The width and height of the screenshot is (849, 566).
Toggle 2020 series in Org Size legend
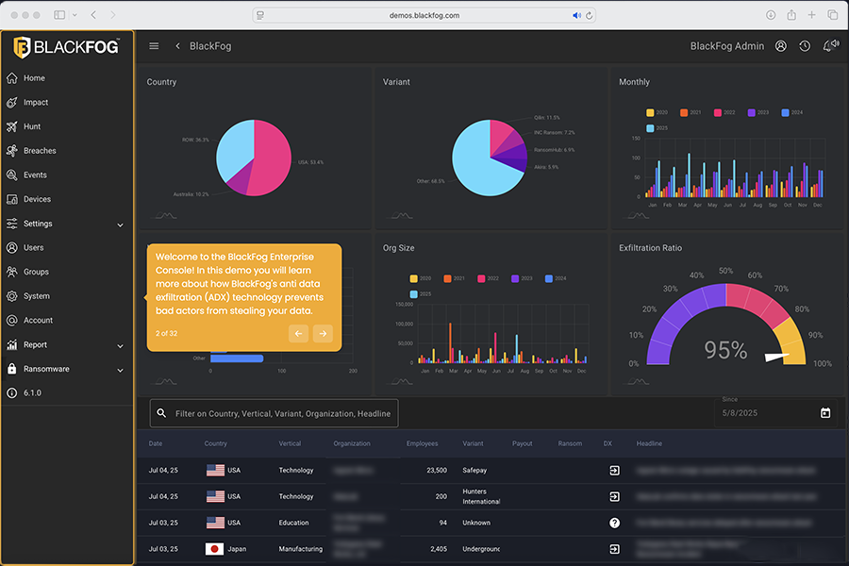[421, 278]
